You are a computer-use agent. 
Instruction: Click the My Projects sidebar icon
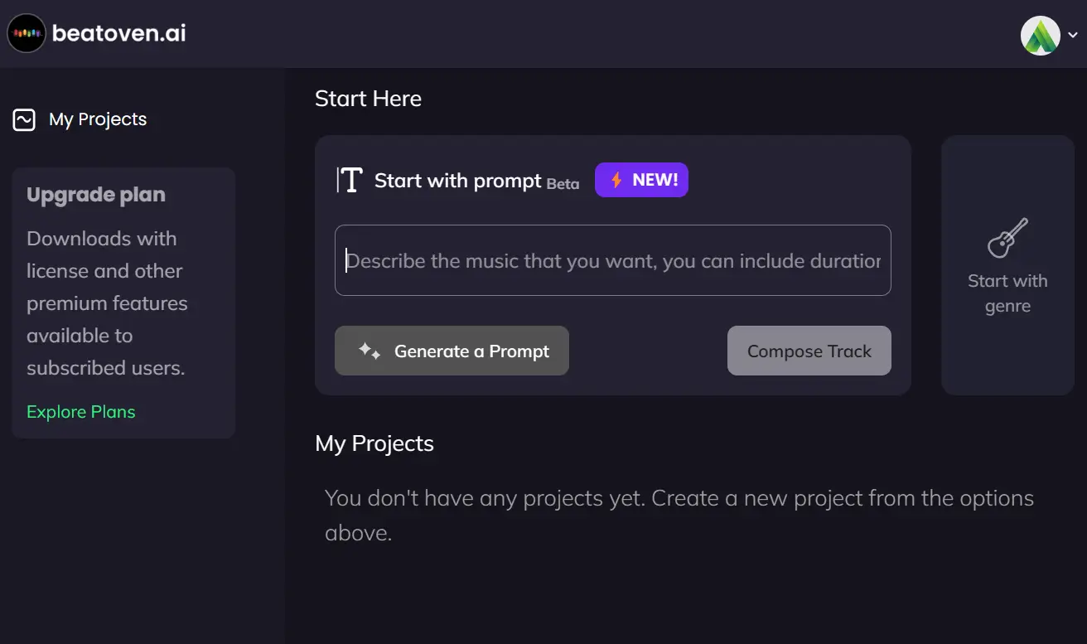coord(24,120)
